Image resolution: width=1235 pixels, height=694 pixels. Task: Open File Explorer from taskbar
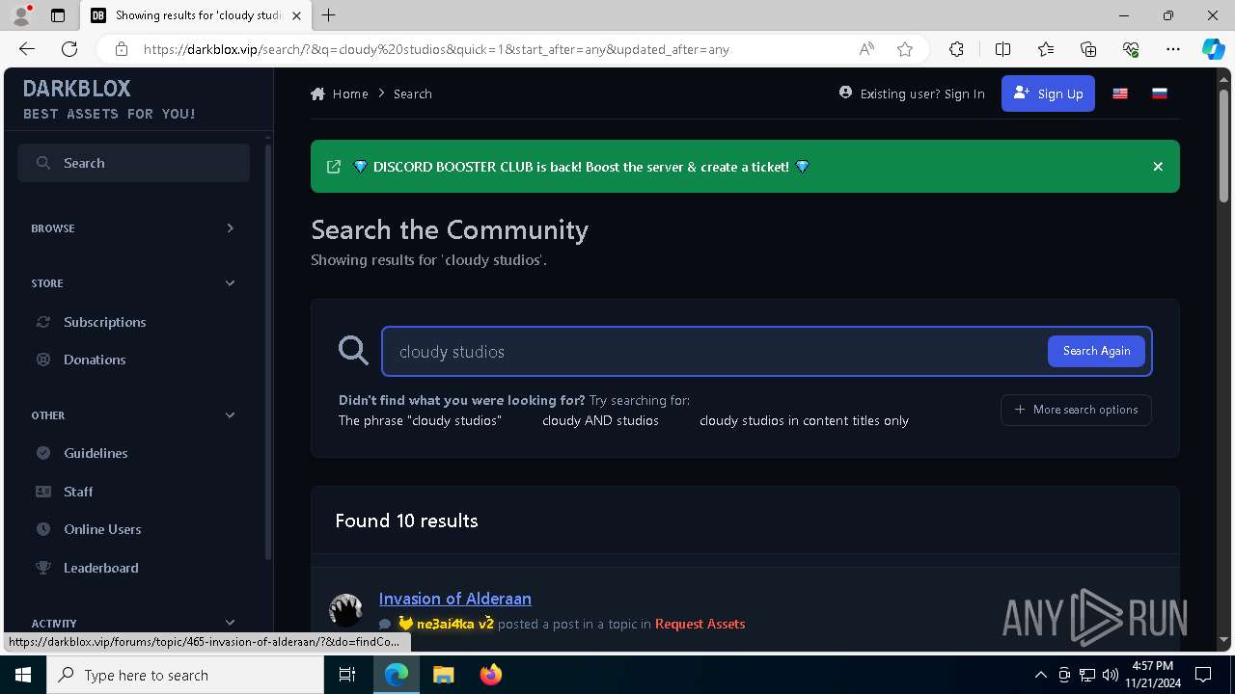(x=443, y=675)
